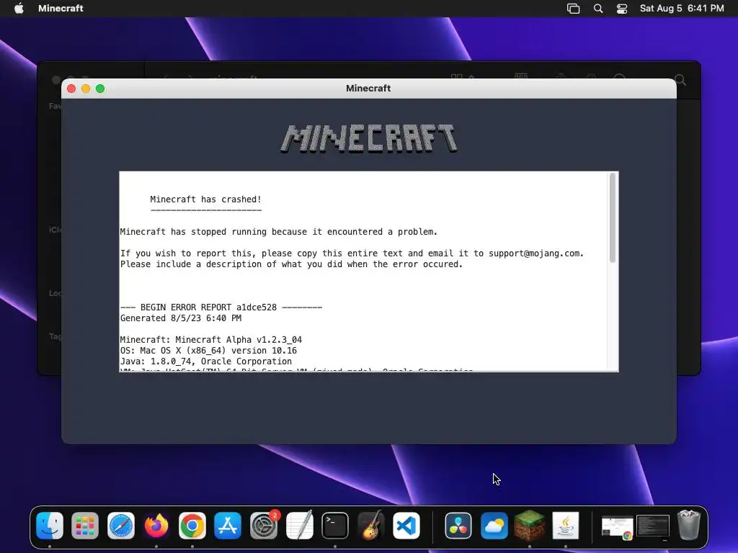Click the 'Please include a description' line
The image size is (738, 553).
[291, 264]
